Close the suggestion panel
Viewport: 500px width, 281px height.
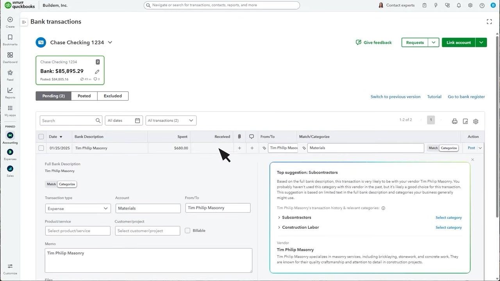tap(472, 160)
